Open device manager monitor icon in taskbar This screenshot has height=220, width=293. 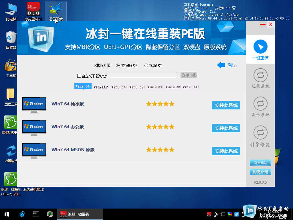50,214
